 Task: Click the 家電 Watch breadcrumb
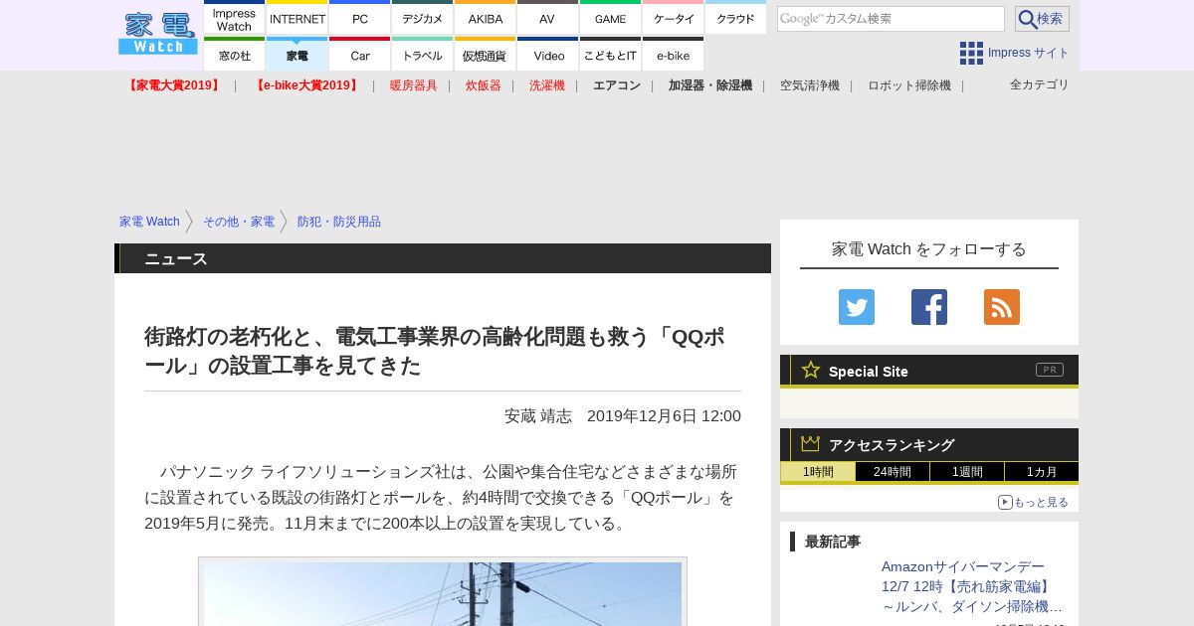tap(149, 222)
